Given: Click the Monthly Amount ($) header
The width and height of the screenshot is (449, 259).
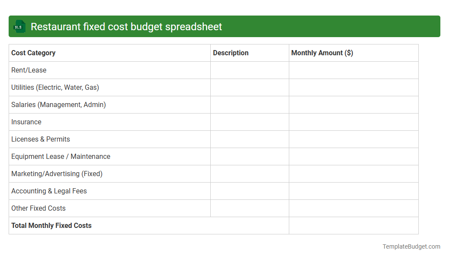Looking at the screenshot, I should coord(321,53).
